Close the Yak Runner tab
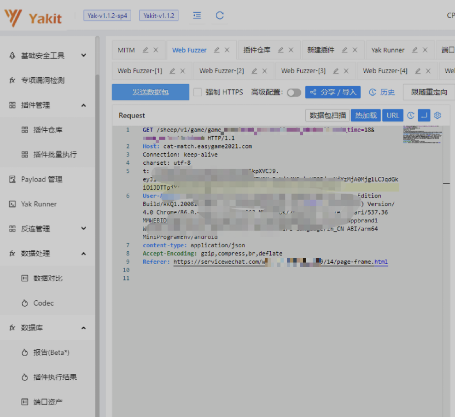455x417 pixels. coord(425,50)
